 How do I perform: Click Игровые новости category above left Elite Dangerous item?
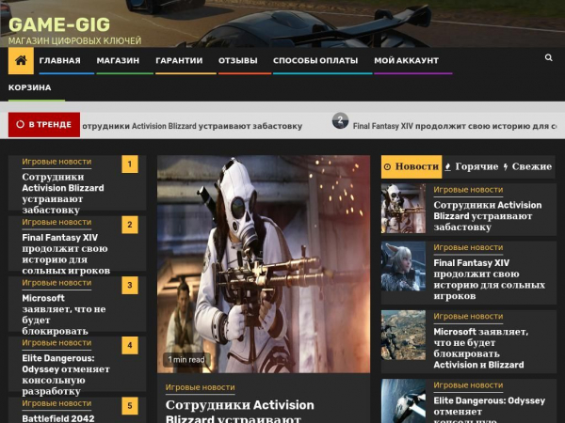(56, 343)
